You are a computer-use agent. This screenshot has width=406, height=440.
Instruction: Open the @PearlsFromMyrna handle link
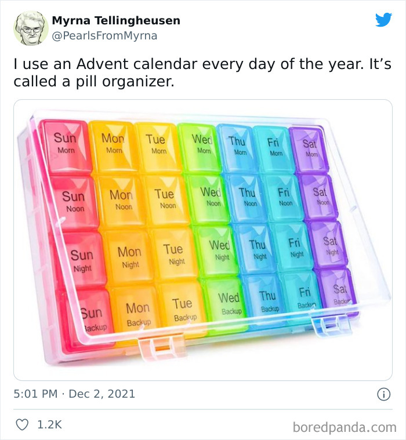point(104,36)
